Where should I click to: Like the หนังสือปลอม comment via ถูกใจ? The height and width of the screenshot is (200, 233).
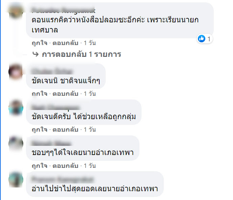tap(40, 43)
